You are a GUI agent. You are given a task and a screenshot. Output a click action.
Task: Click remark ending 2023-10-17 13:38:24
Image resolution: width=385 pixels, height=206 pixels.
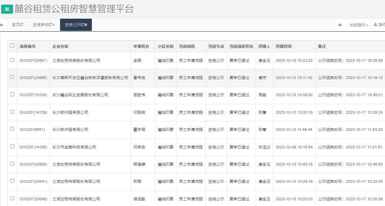[x=351, y=112]
